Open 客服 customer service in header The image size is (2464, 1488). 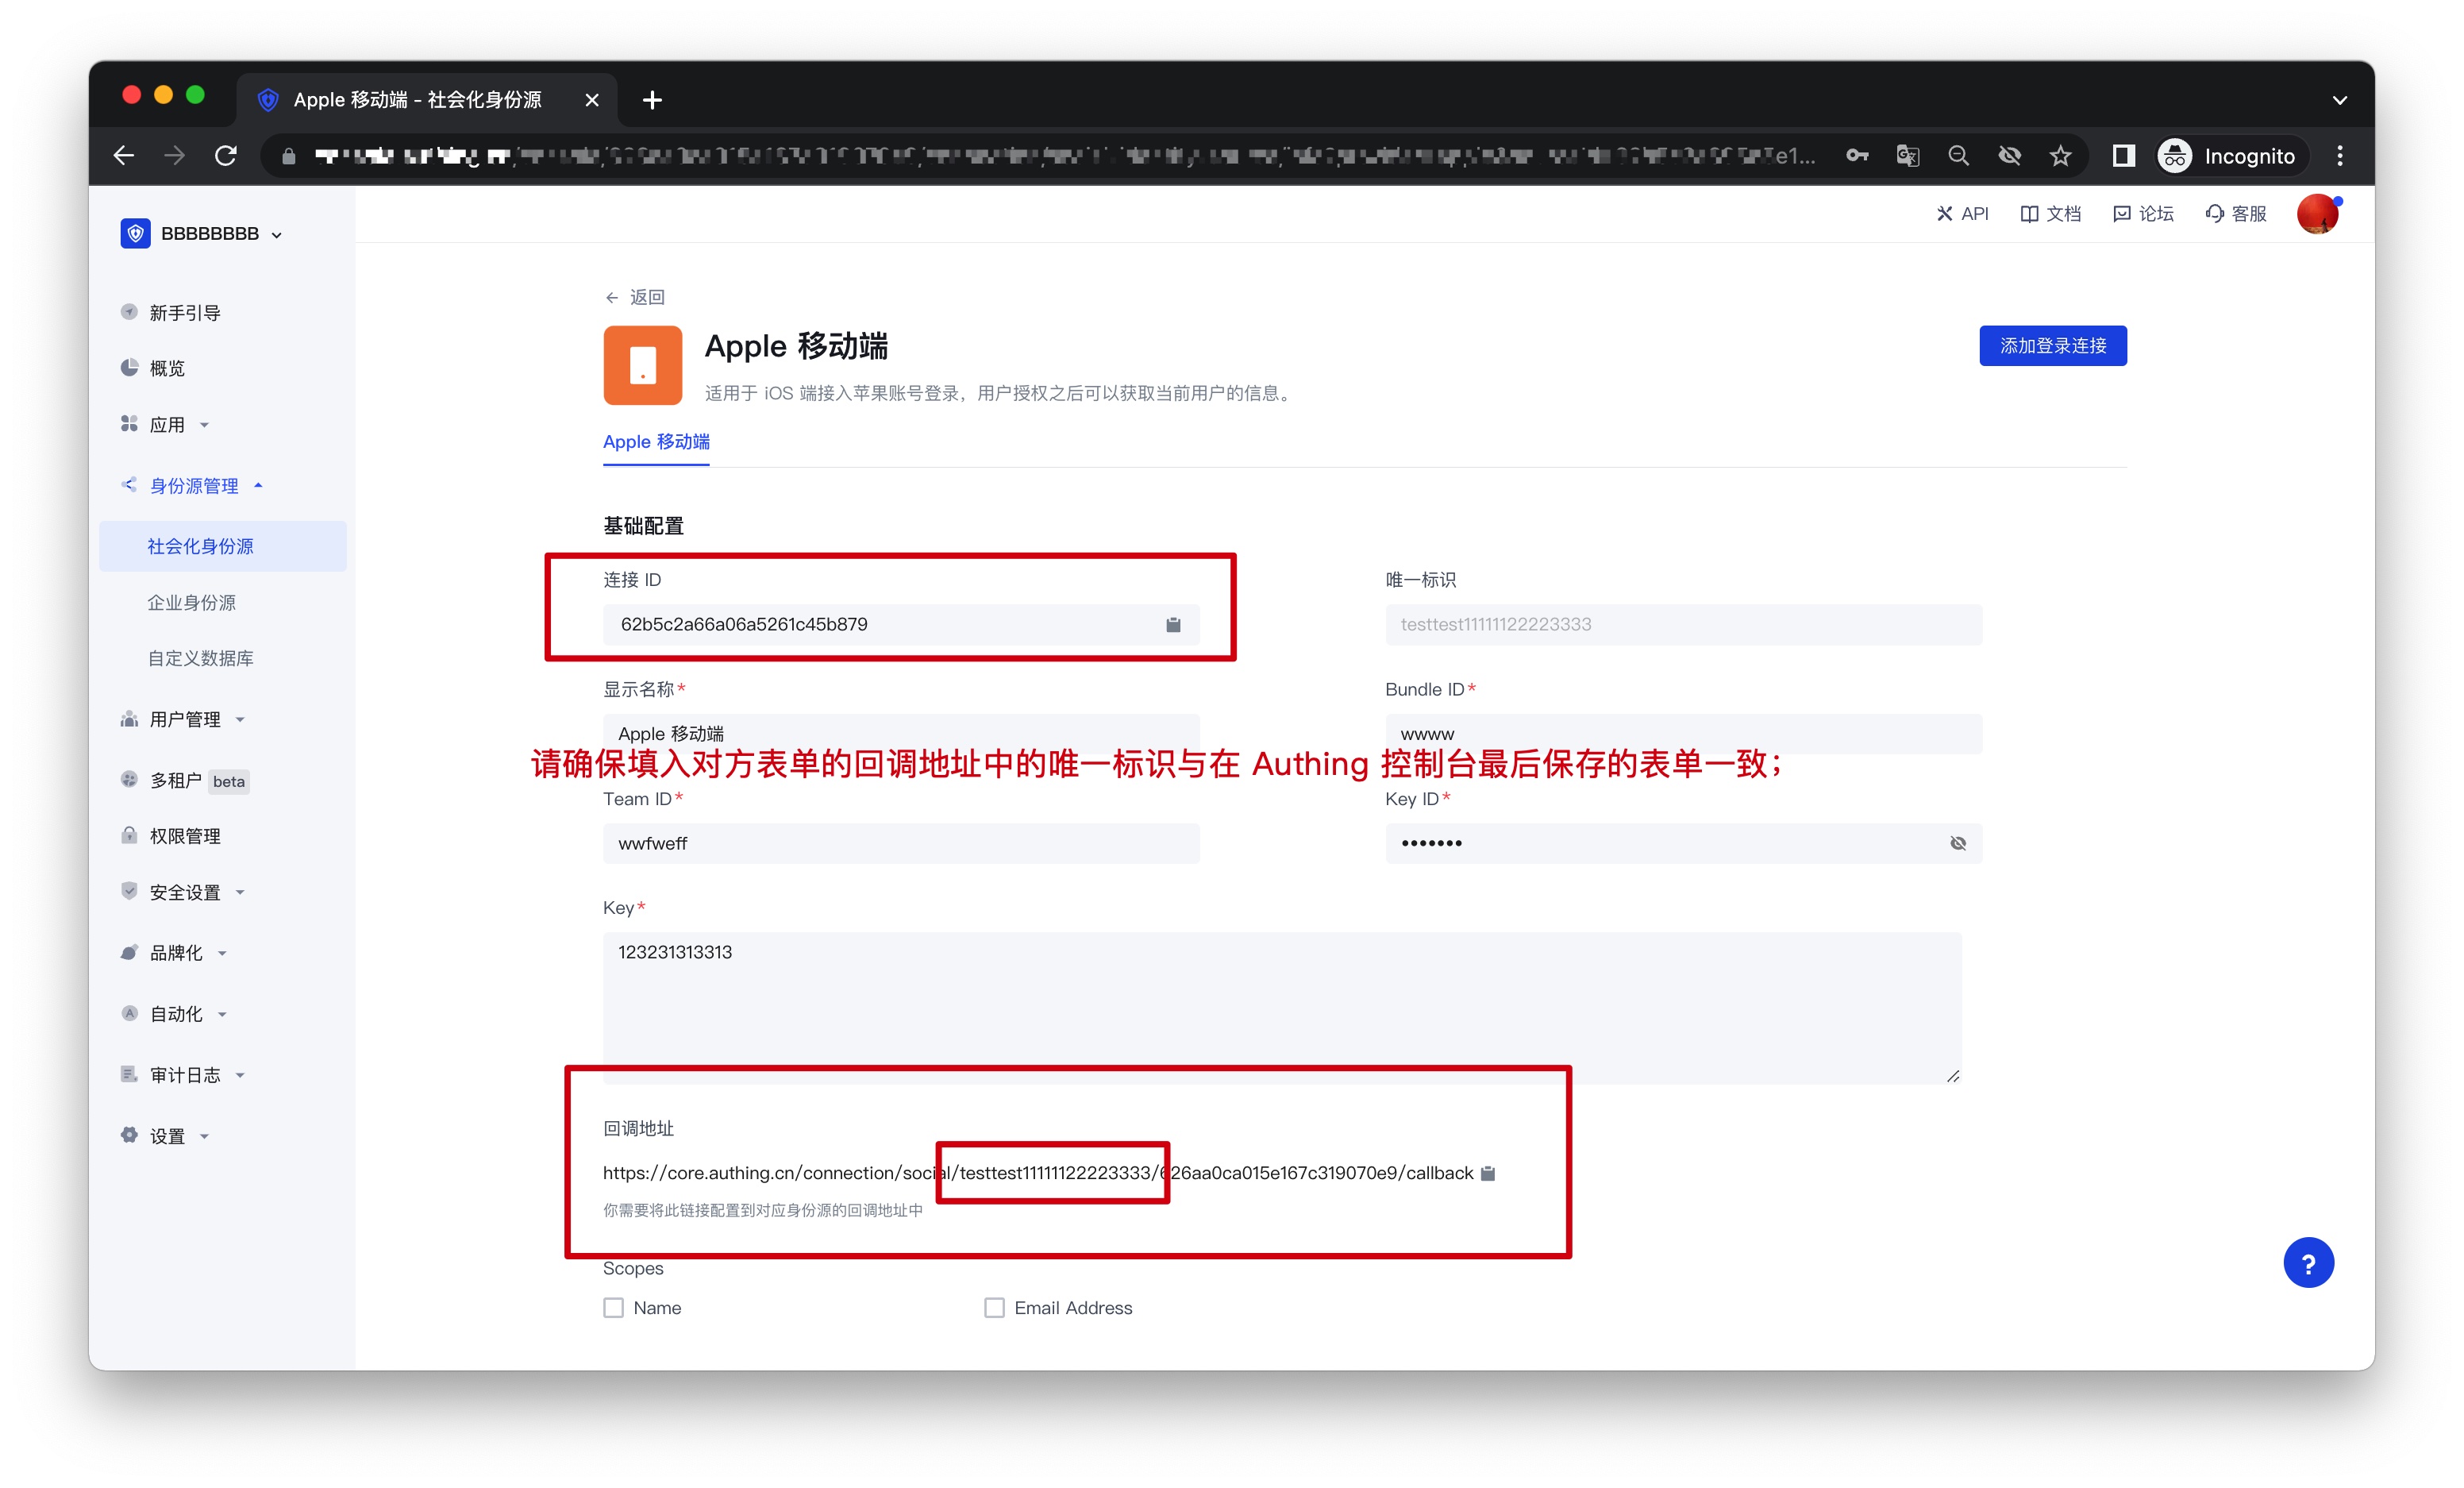(x=2235, y=213)
